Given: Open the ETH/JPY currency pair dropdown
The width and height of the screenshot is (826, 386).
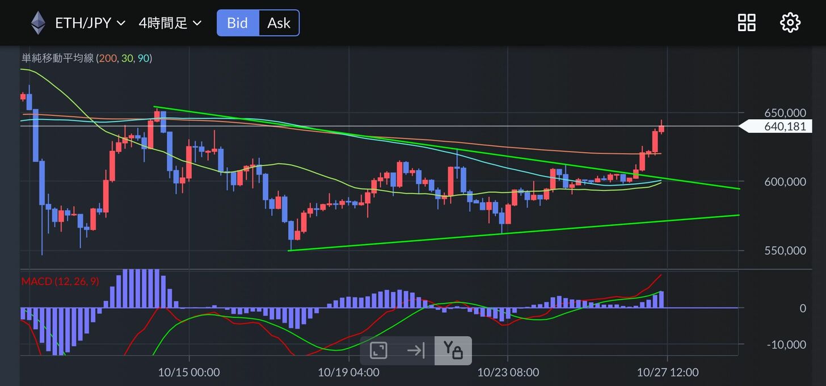Looking at the screenshot, I should [x=90, y=23].
